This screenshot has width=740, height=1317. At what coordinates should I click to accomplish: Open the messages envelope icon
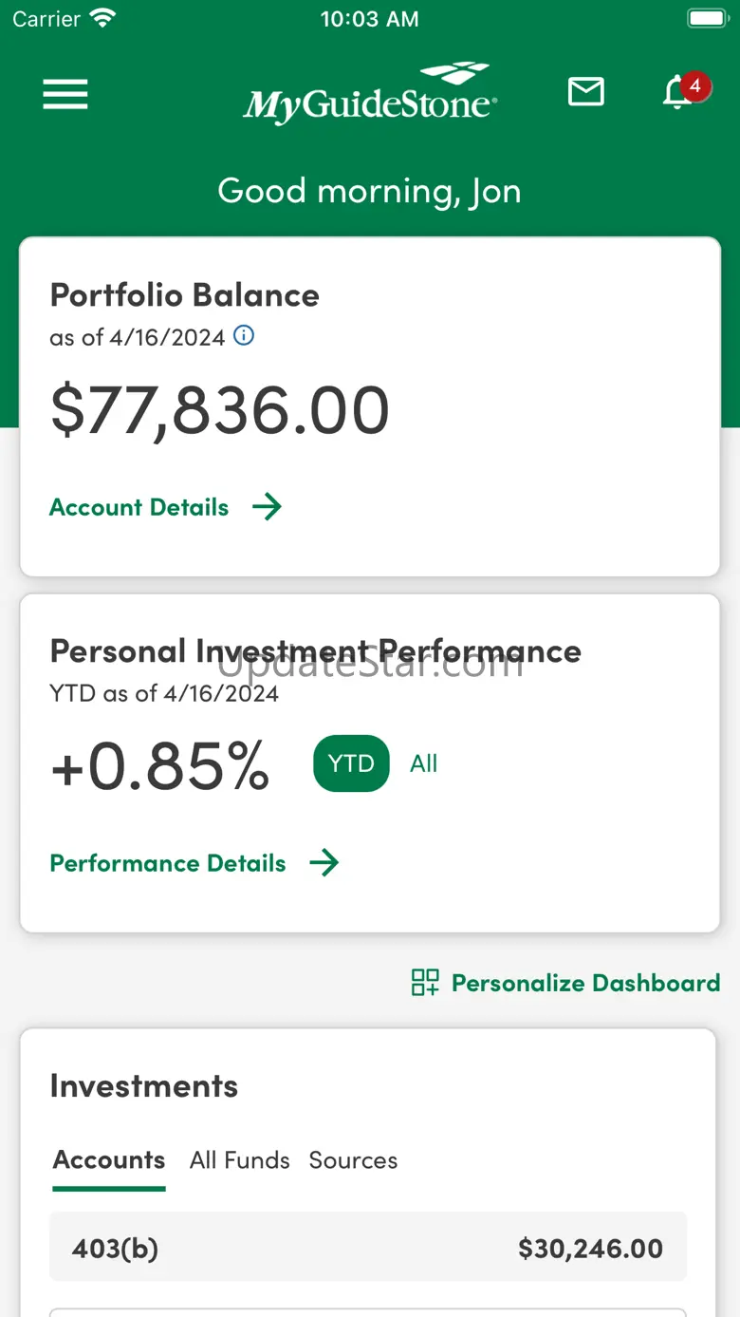click(x=585, y=92)
